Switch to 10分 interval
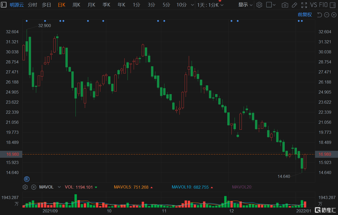The image size is (338, 215). click(182, 5)
